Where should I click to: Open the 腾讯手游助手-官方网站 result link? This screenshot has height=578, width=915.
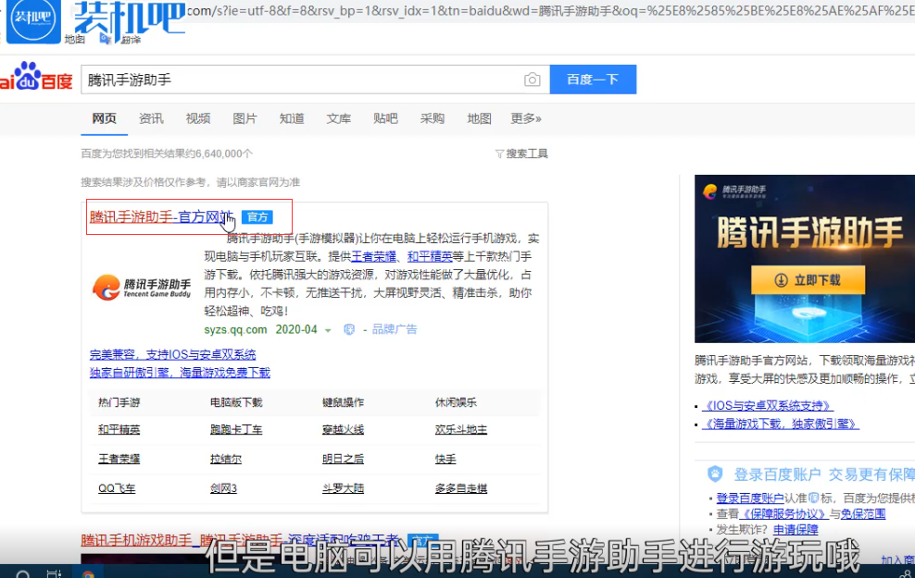pyautogui.click(x=160, y=217)
